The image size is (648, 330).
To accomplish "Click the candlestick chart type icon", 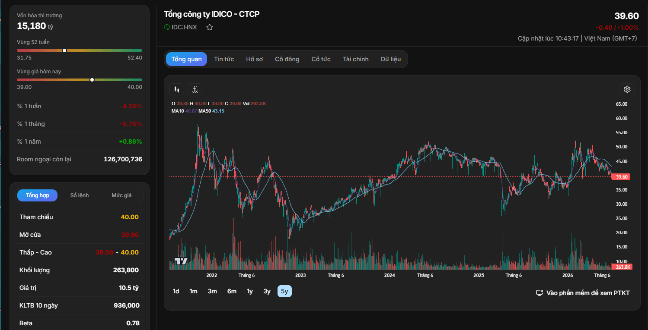I will point(177,89).
